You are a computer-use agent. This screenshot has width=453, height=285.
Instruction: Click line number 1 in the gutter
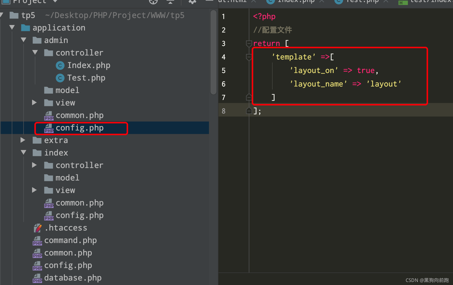[x=223, y=17]
